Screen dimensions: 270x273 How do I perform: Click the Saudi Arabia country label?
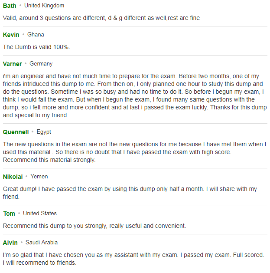(x=42, y=242)
